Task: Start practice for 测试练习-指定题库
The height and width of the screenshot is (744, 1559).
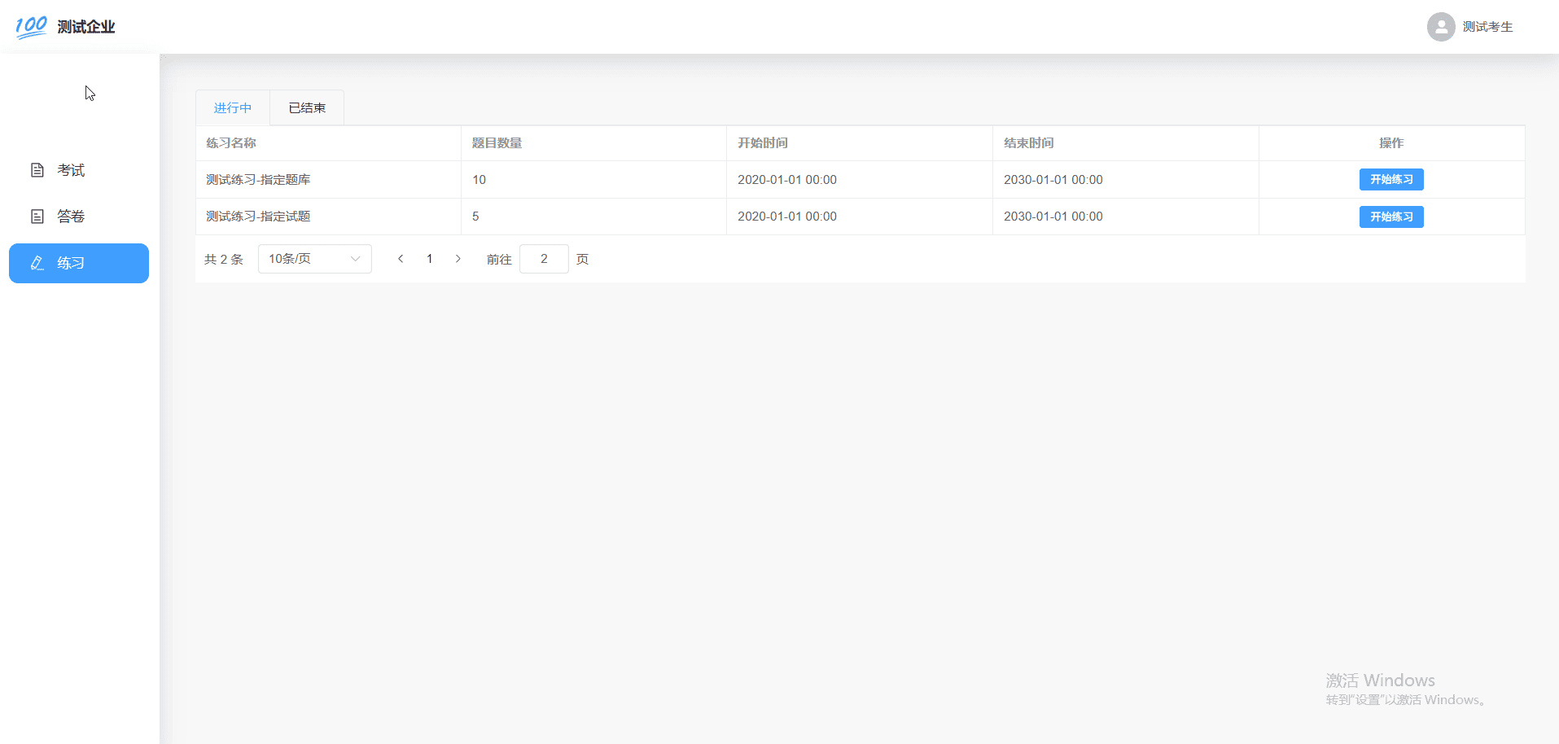Action: (1390, 179)
